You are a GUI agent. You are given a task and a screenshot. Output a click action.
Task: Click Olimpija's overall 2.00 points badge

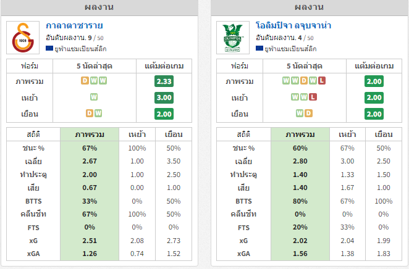click(374, 81)
